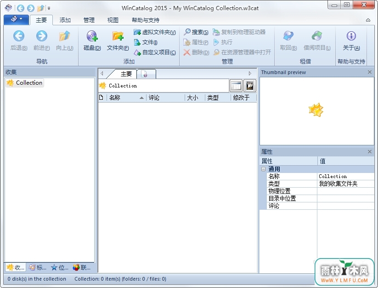Click Copy to physical drive (复制到物理驱动器)
Viewport: 378px width, 288px height.
pos(239,32)
